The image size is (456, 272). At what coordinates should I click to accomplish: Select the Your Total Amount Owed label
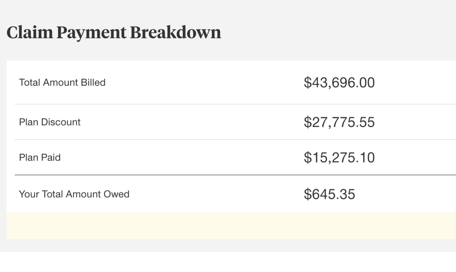coord(74,194)
